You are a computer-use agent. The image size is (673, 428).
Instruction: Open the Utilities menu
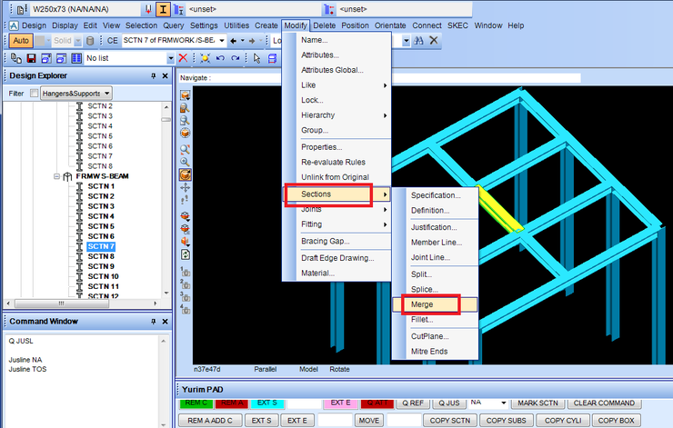tap(236, 25)
